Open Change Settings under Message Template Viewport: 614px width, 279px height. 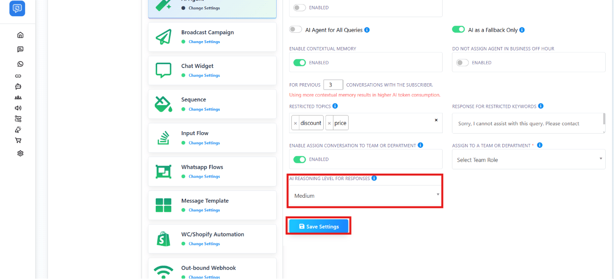pos(204,210)
